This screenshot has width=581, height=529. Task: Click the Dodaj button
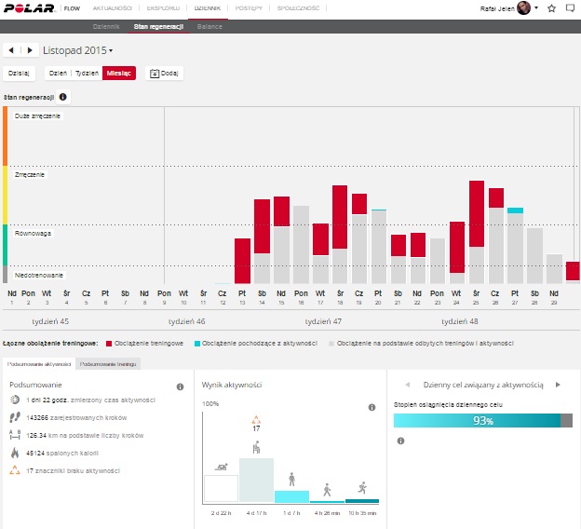click(166, 73)
